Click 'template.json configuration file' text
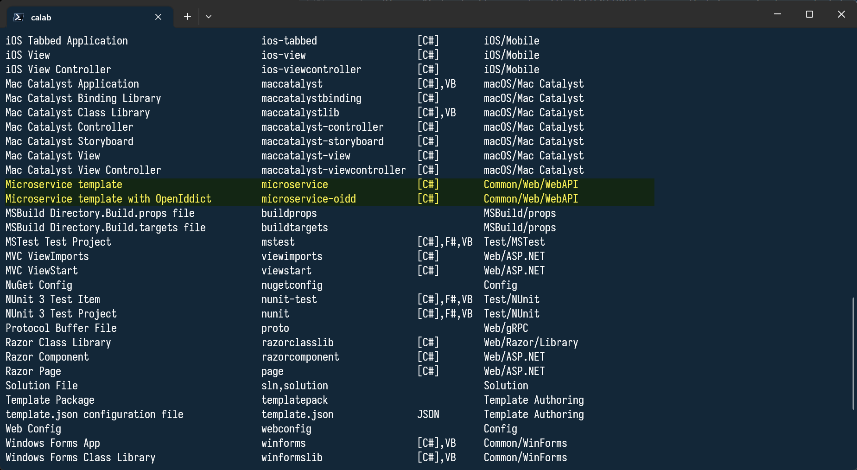 point(95,414)
